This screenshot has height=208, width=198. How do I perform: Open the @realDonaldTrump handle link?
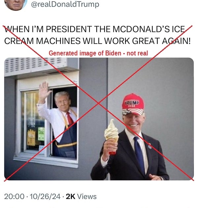(65, 4)
